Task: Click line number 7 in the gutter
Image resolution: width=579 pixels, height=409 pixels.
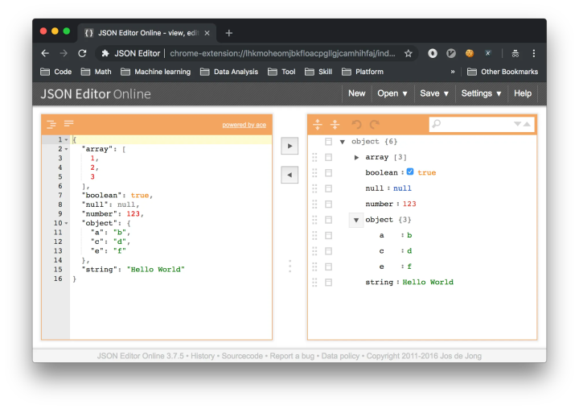Action: (x=60, y=196)
